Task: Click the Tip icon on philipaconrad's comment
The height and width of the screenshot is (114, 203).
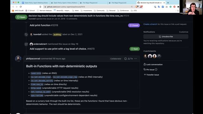Action: (x=130, y=59)
